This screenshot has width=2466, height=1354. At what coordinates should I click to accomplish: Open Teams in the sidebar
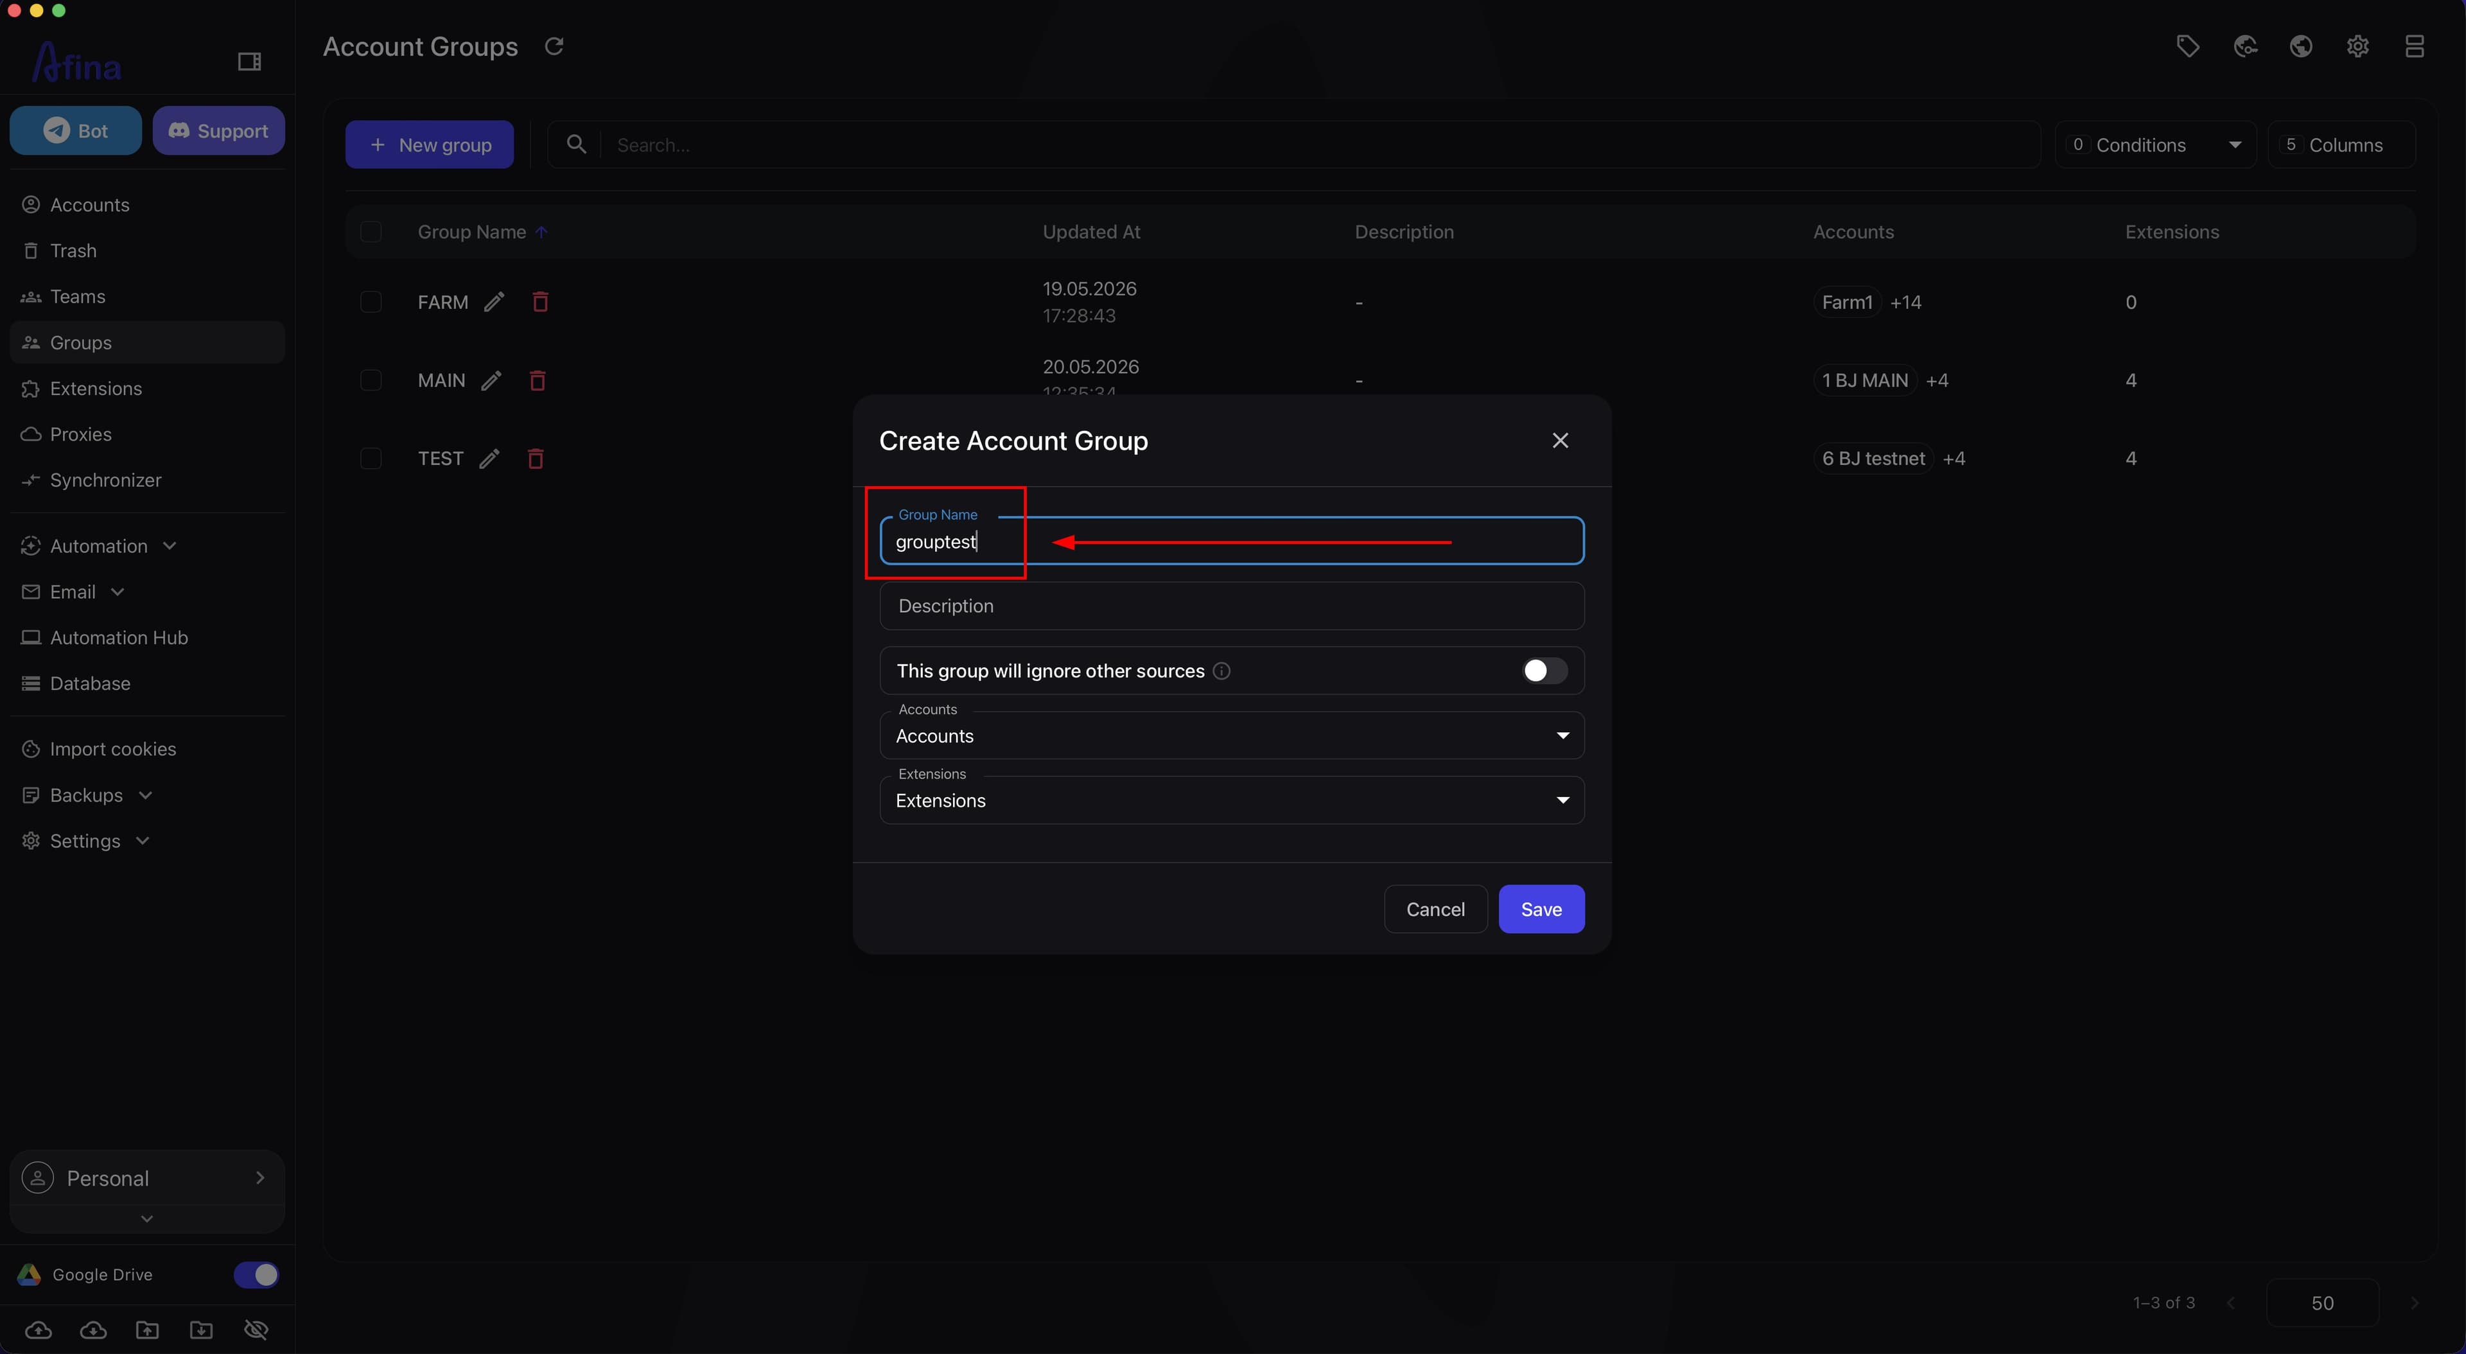point(148,297)
